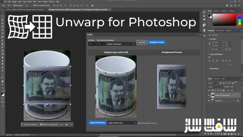Screen dimensions: 243x137
Task: Open the Auto-Select Layer dropdown
Action: 28,6
